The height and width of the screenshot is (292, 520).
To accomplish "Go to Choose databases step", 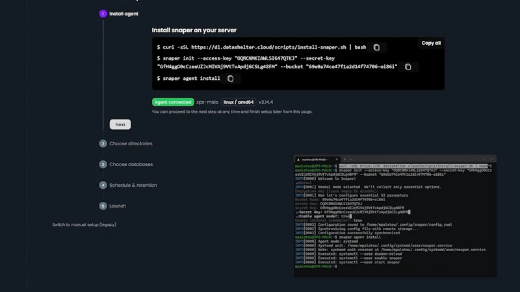I will 131,164.
